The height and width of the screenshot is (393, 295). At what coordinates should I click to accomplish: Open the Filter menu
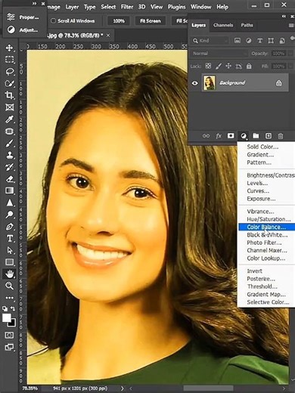click(127, 7)
